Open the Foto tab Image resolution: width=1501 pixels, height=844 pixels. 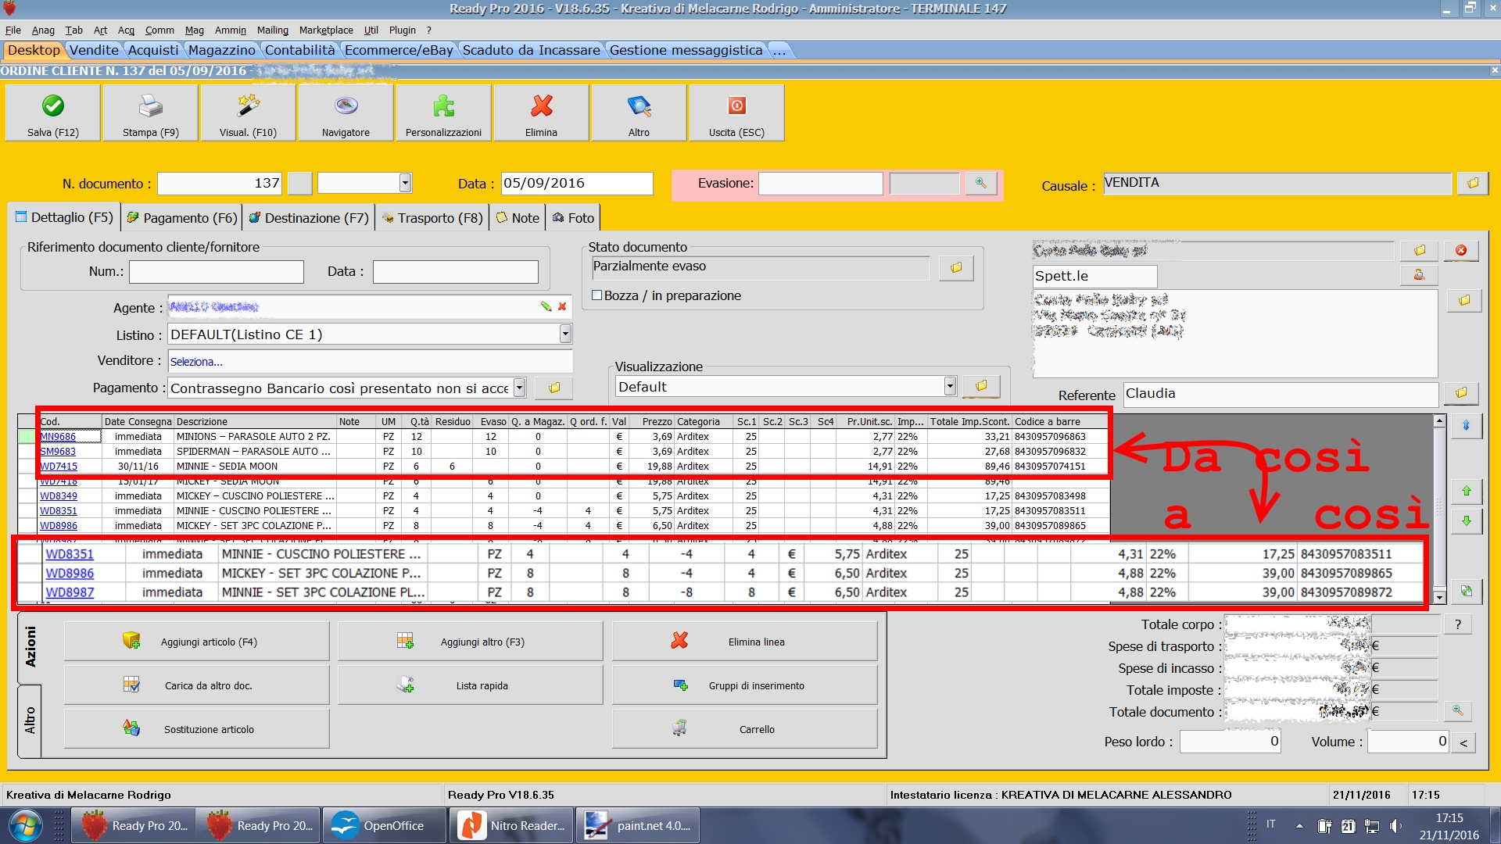tap(573, 218)
